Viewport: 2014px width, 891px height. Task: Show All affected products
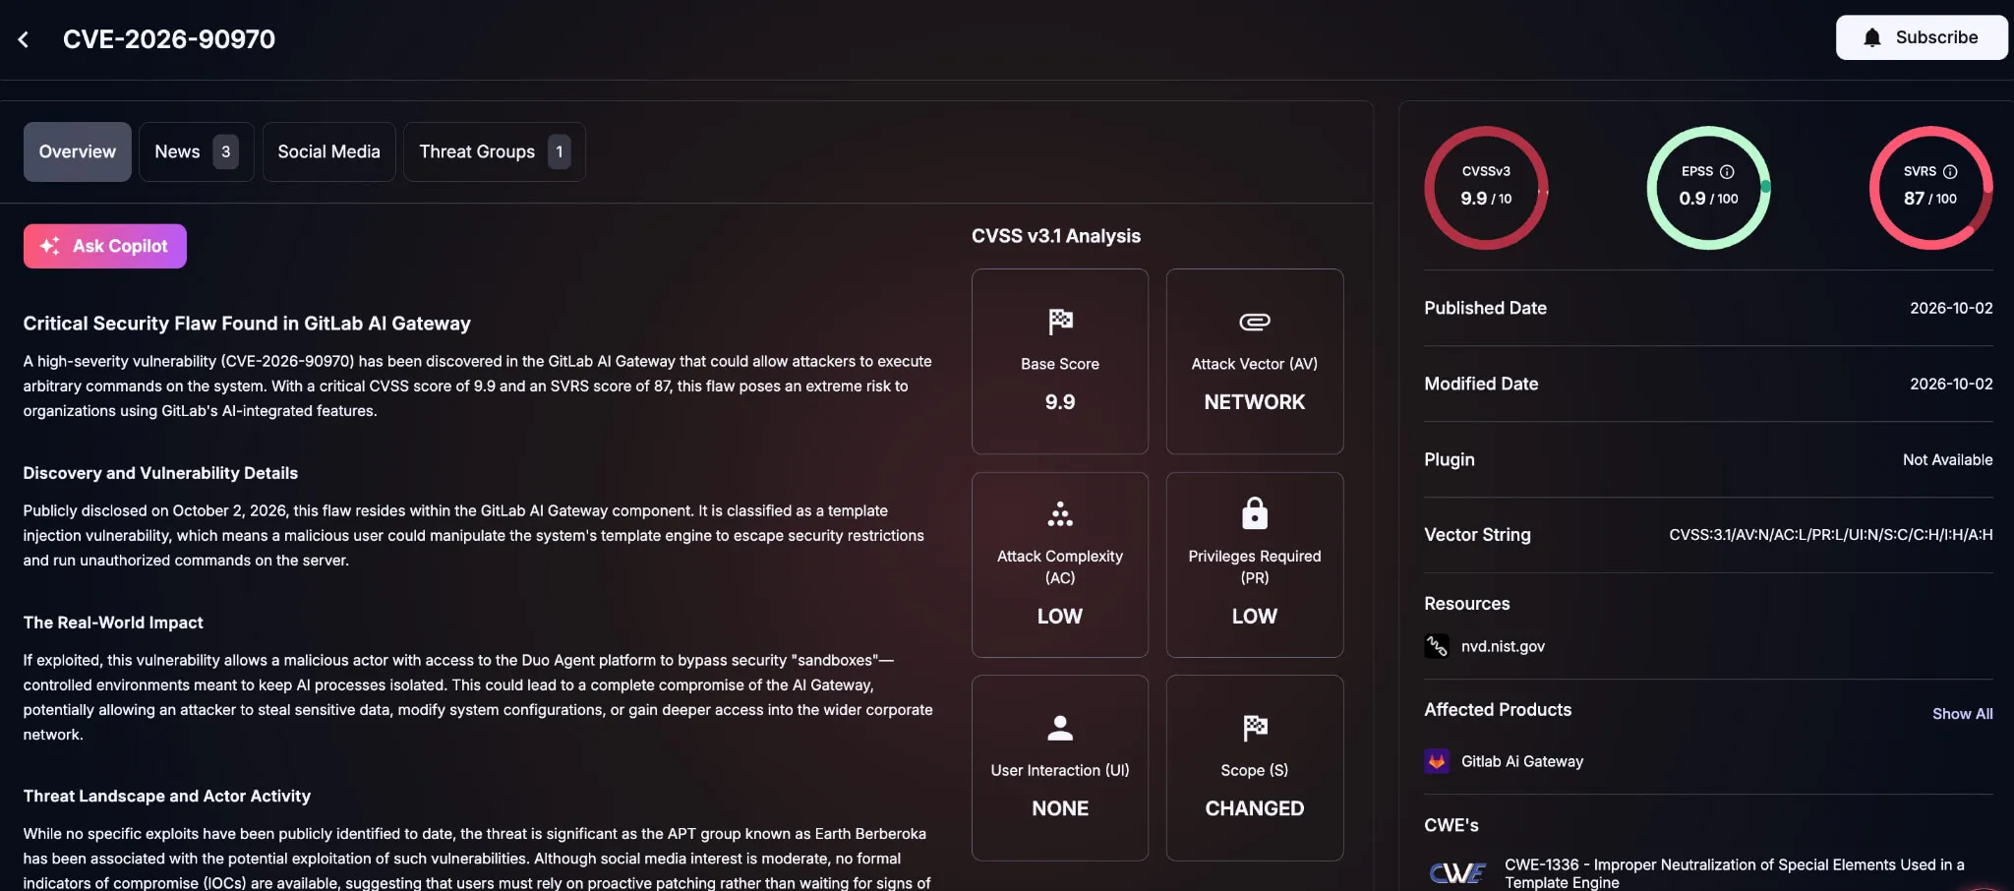pos(1962,714)
